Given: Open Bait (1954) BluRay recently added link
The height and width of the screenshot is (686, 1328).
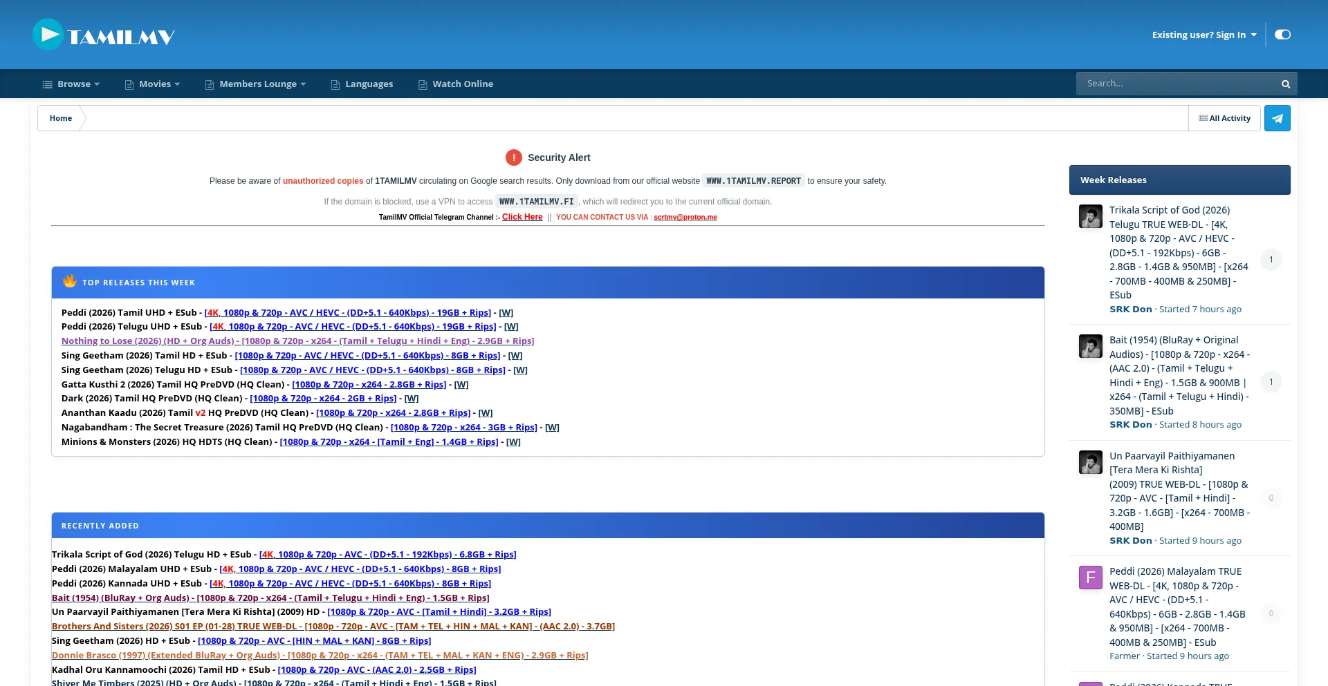Looking at the screenshot, I should click(x=270, y=598).
